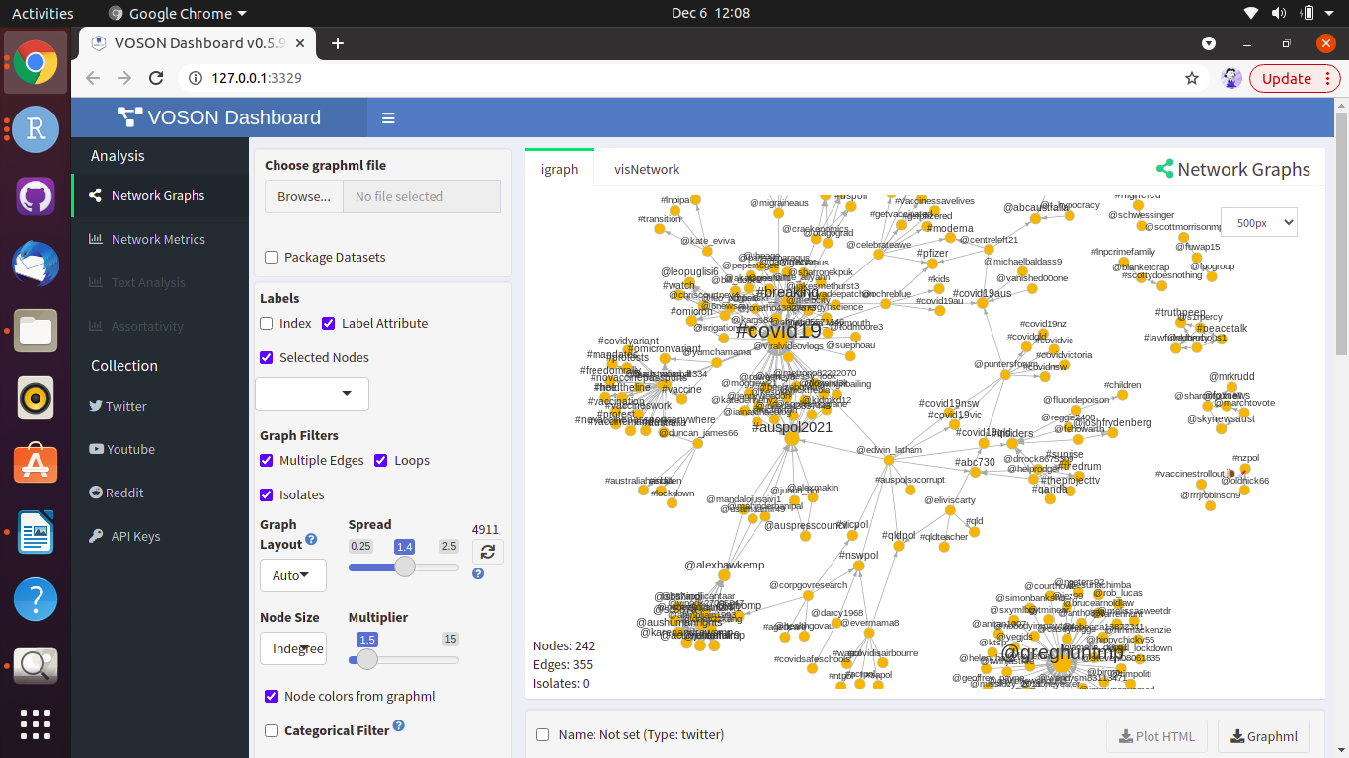
Task: Open Network Metrics in the sidebar
Action: (158, 239)
